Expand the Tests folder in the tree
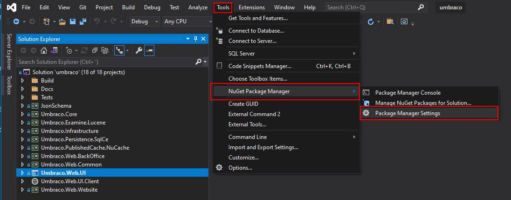This screenshot has height=200, width=511. tap(22, 97)
